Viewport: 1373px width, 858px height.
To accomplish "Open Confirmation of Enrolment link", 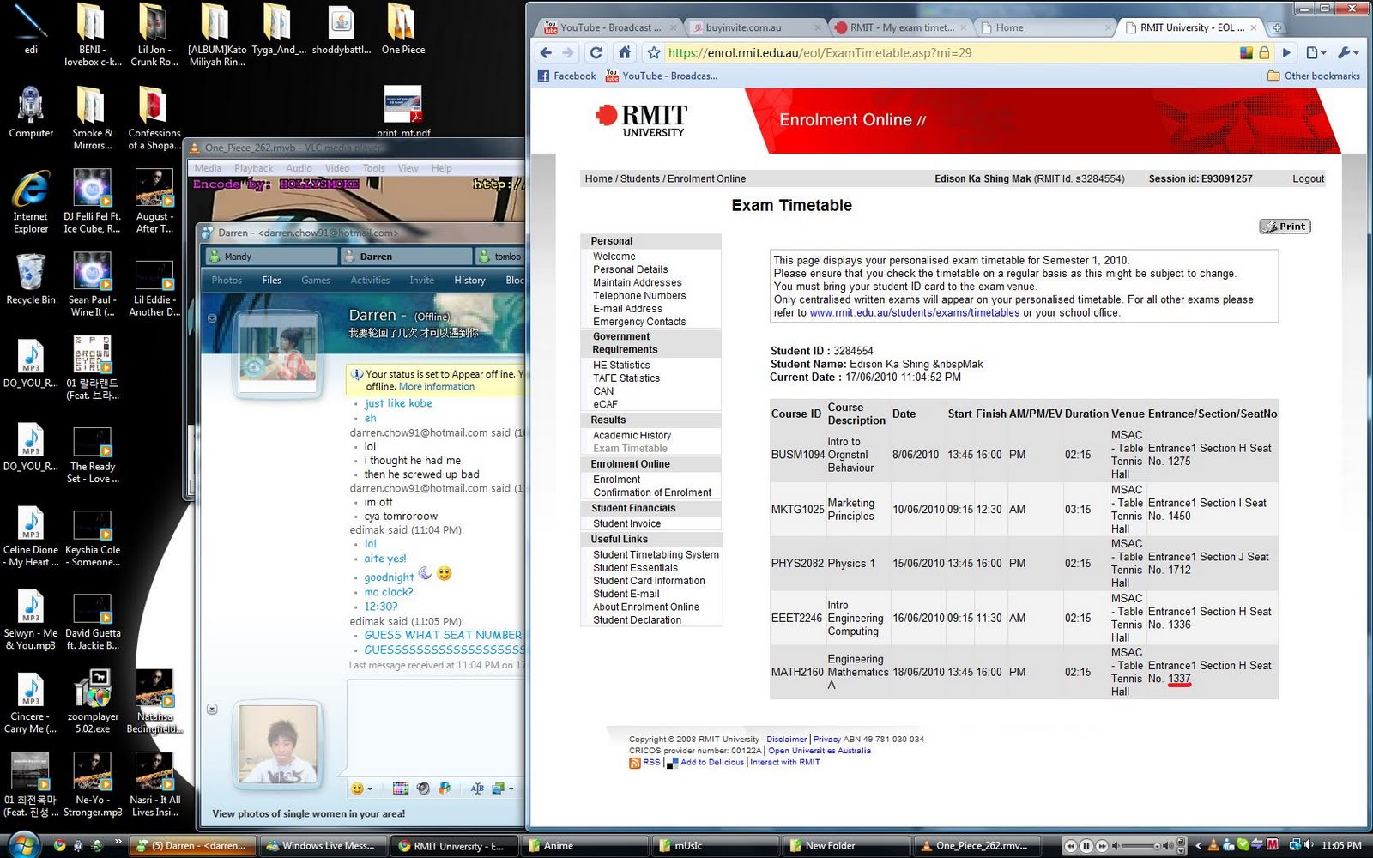I will 652,493.
